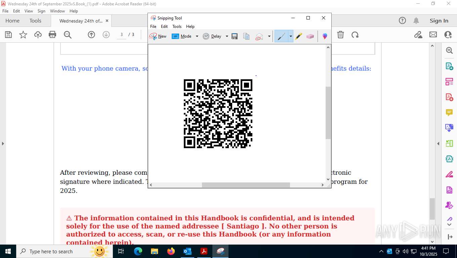This screenshot has width=457, height=258.
Task: Open Find text with the magnifier icon
Action: (68, 35)
